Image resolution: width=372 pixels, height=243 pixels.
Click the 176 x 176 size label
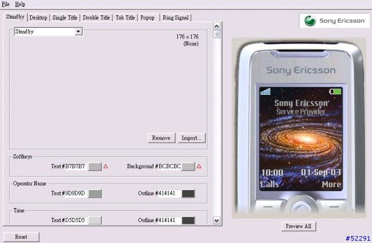coord(187,37)
